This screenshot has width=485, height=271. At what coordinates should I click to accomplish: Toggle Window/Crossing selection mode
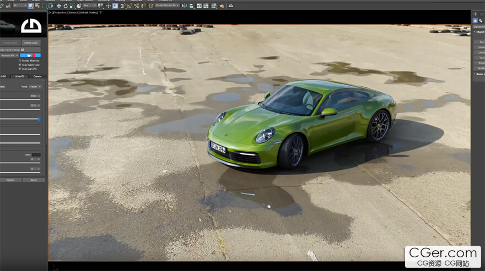[51, 6]
